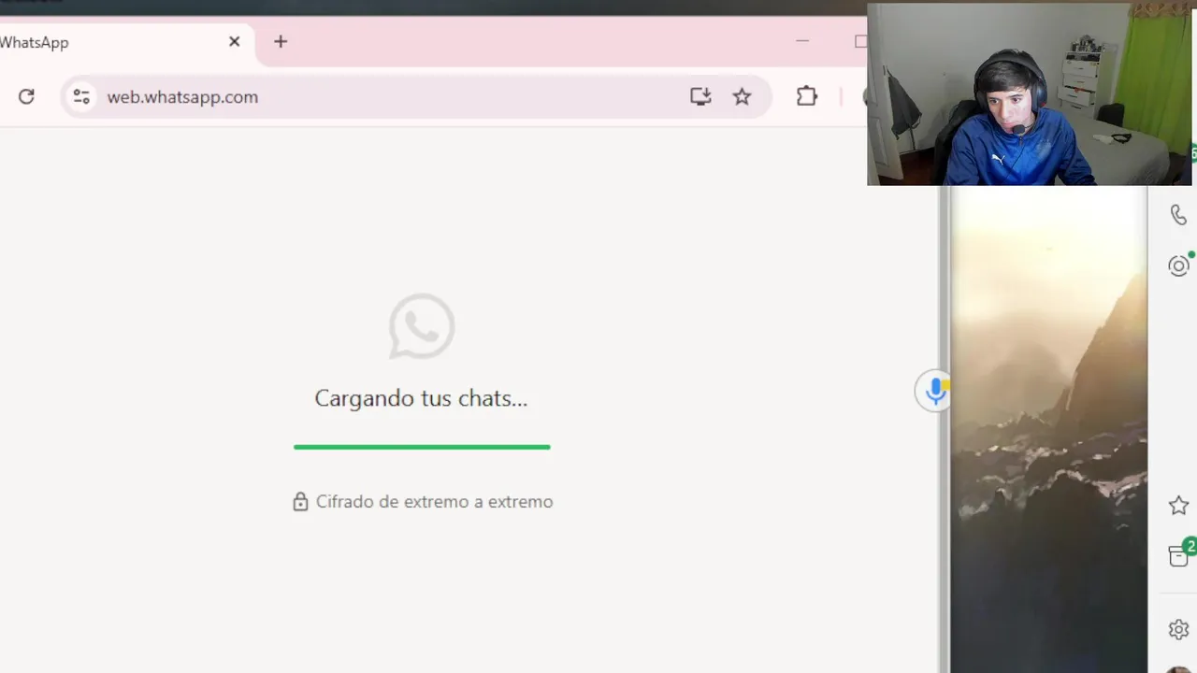The width and height of the screenshot is (1197, 673).
Task: Open the browser extensions puzzle icon
Action: (x=806, y=96)
